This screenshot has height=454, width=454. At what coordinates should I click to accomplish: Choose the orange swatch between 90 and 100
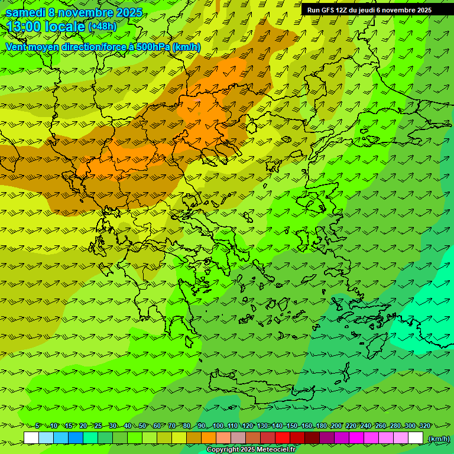[209, 438]
